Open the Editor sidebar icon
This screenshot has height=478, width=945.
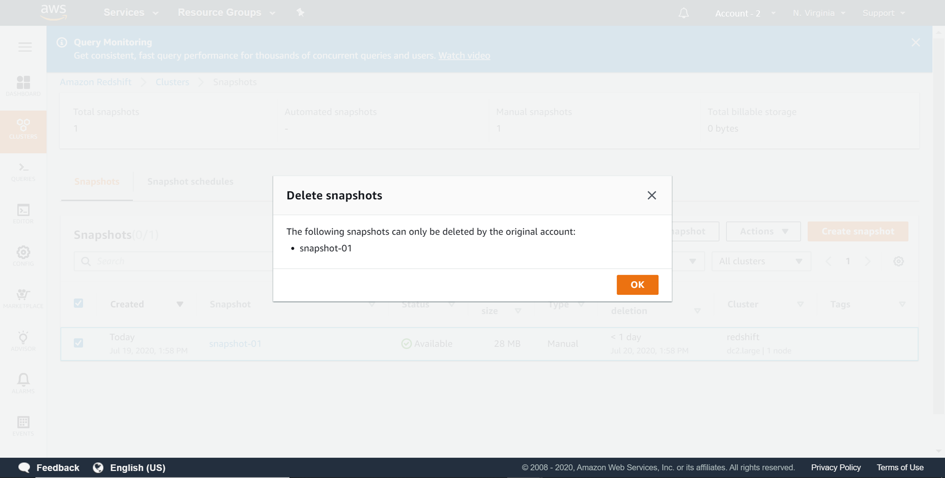click(x=23, y=214)
